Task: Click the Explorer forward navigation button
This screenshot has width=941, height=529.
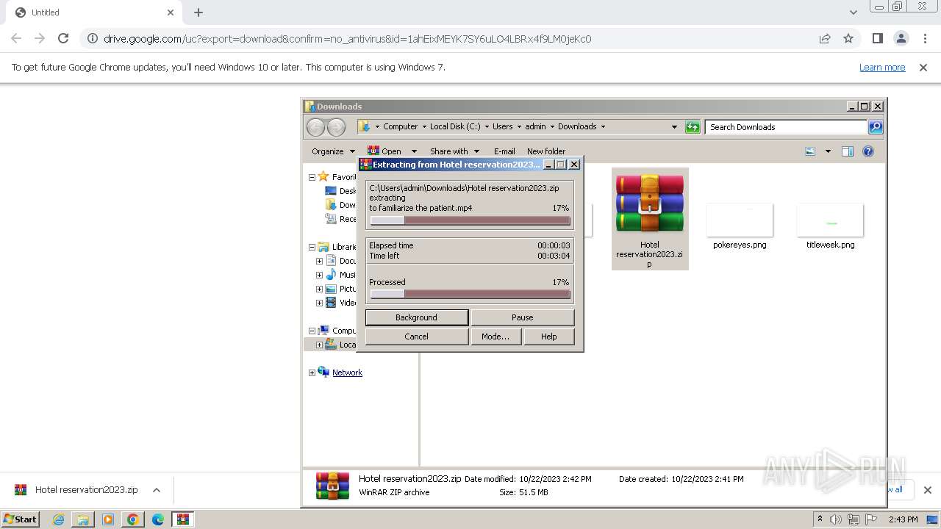Action: 336,127
